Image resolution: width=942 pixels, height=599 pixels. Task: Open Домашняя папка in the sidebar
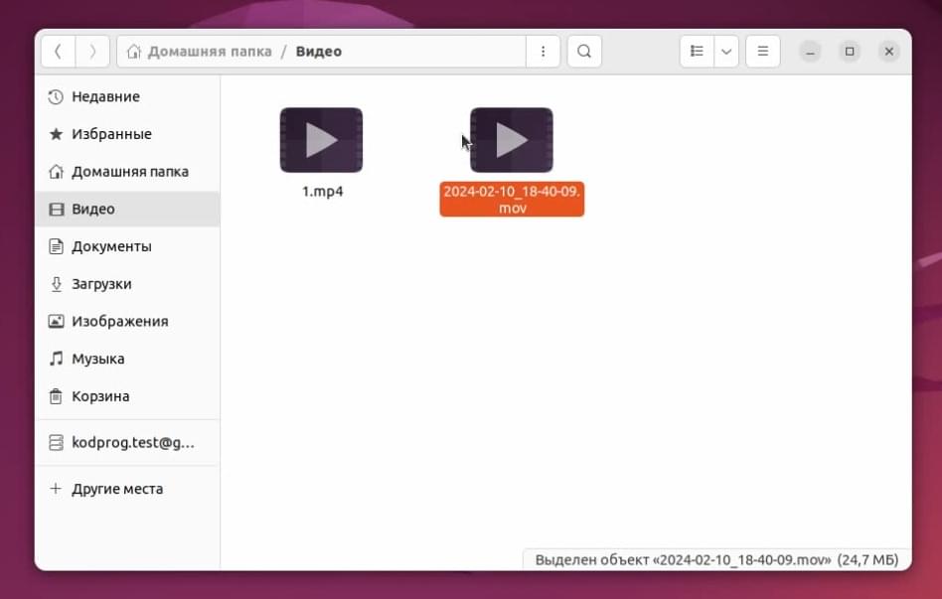point(127,172)
